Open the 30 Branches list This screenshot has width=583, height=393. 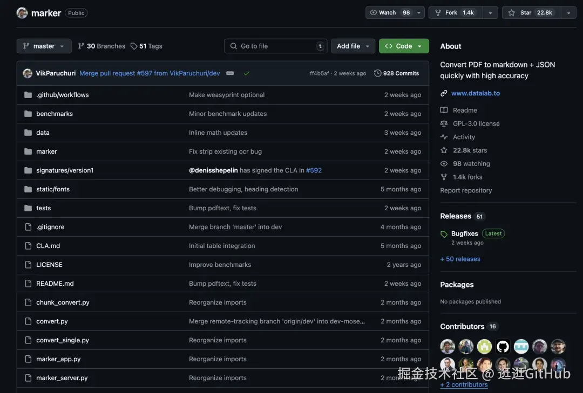click(x=101, y=46)
